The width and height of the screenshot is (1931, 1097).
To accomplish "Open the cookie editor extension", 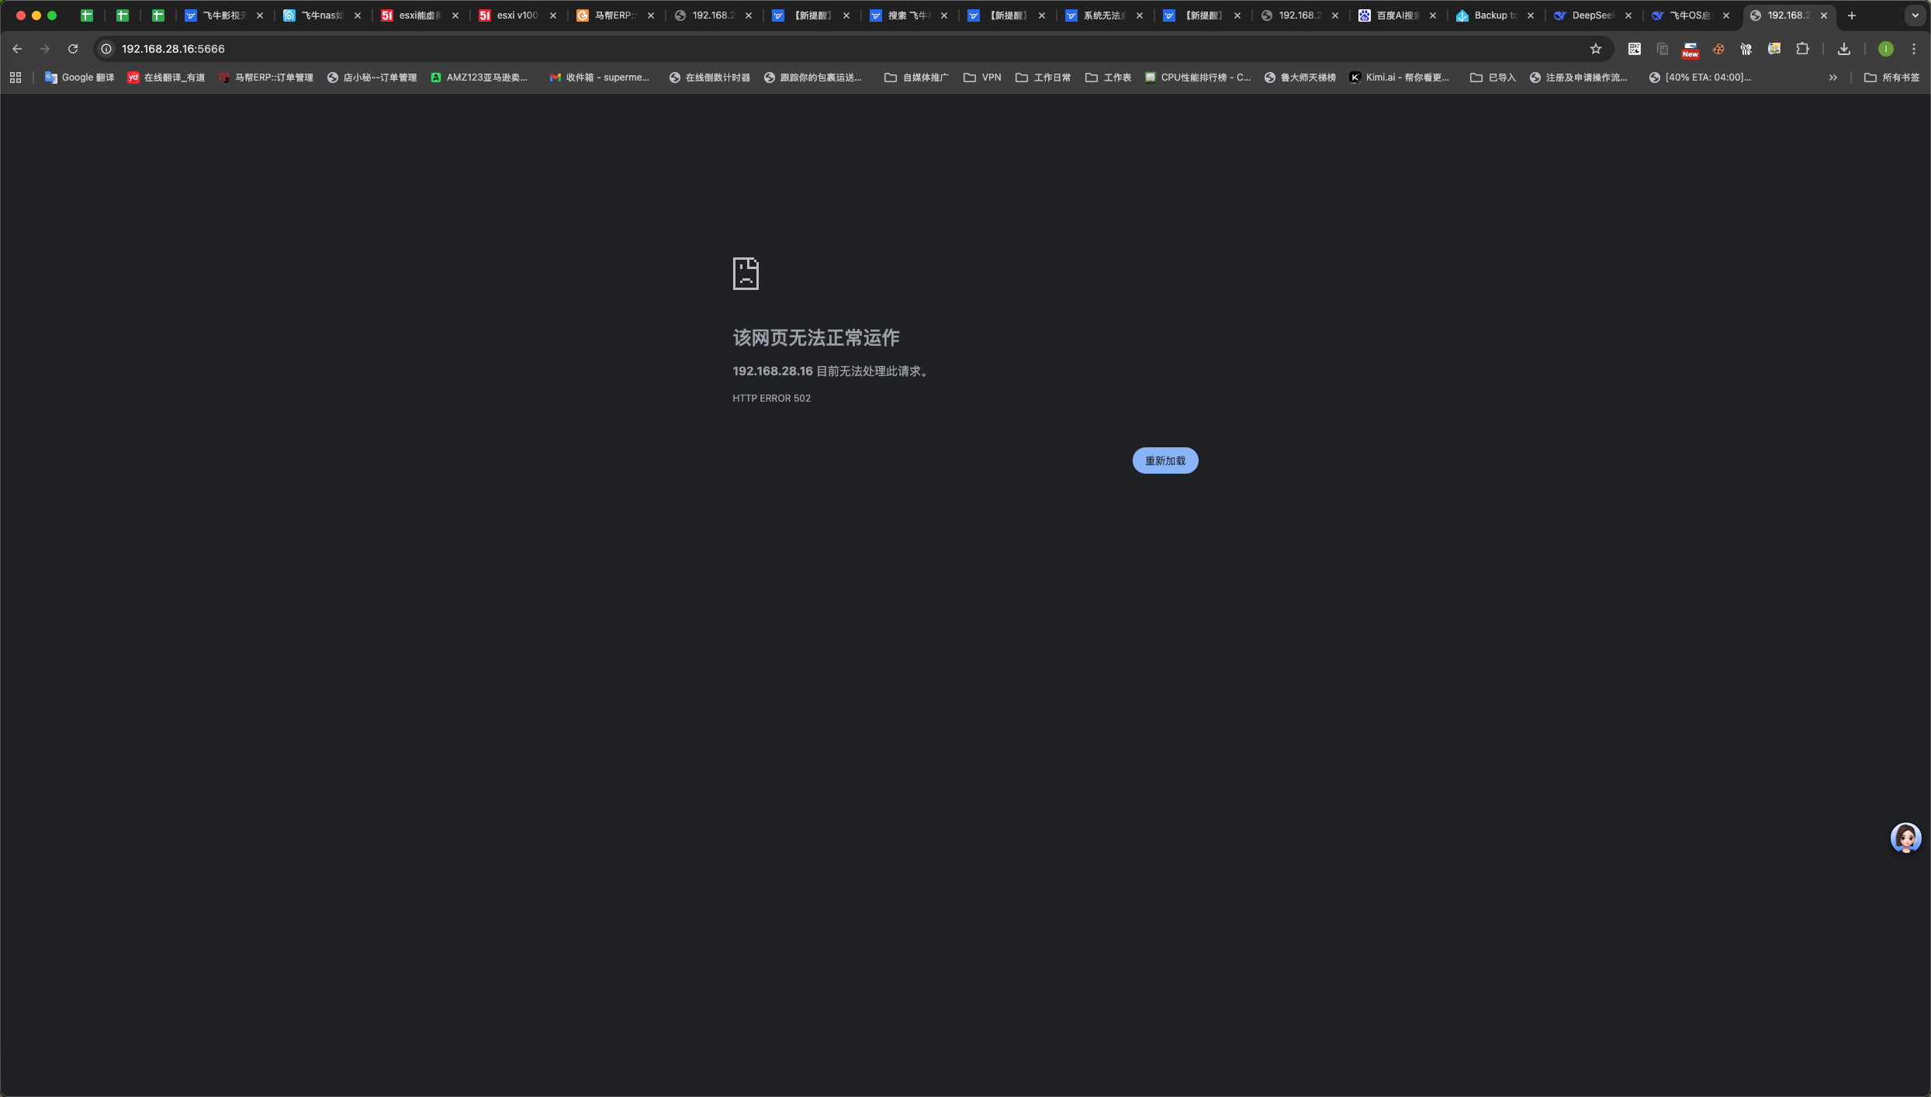I will [1718, 49].
